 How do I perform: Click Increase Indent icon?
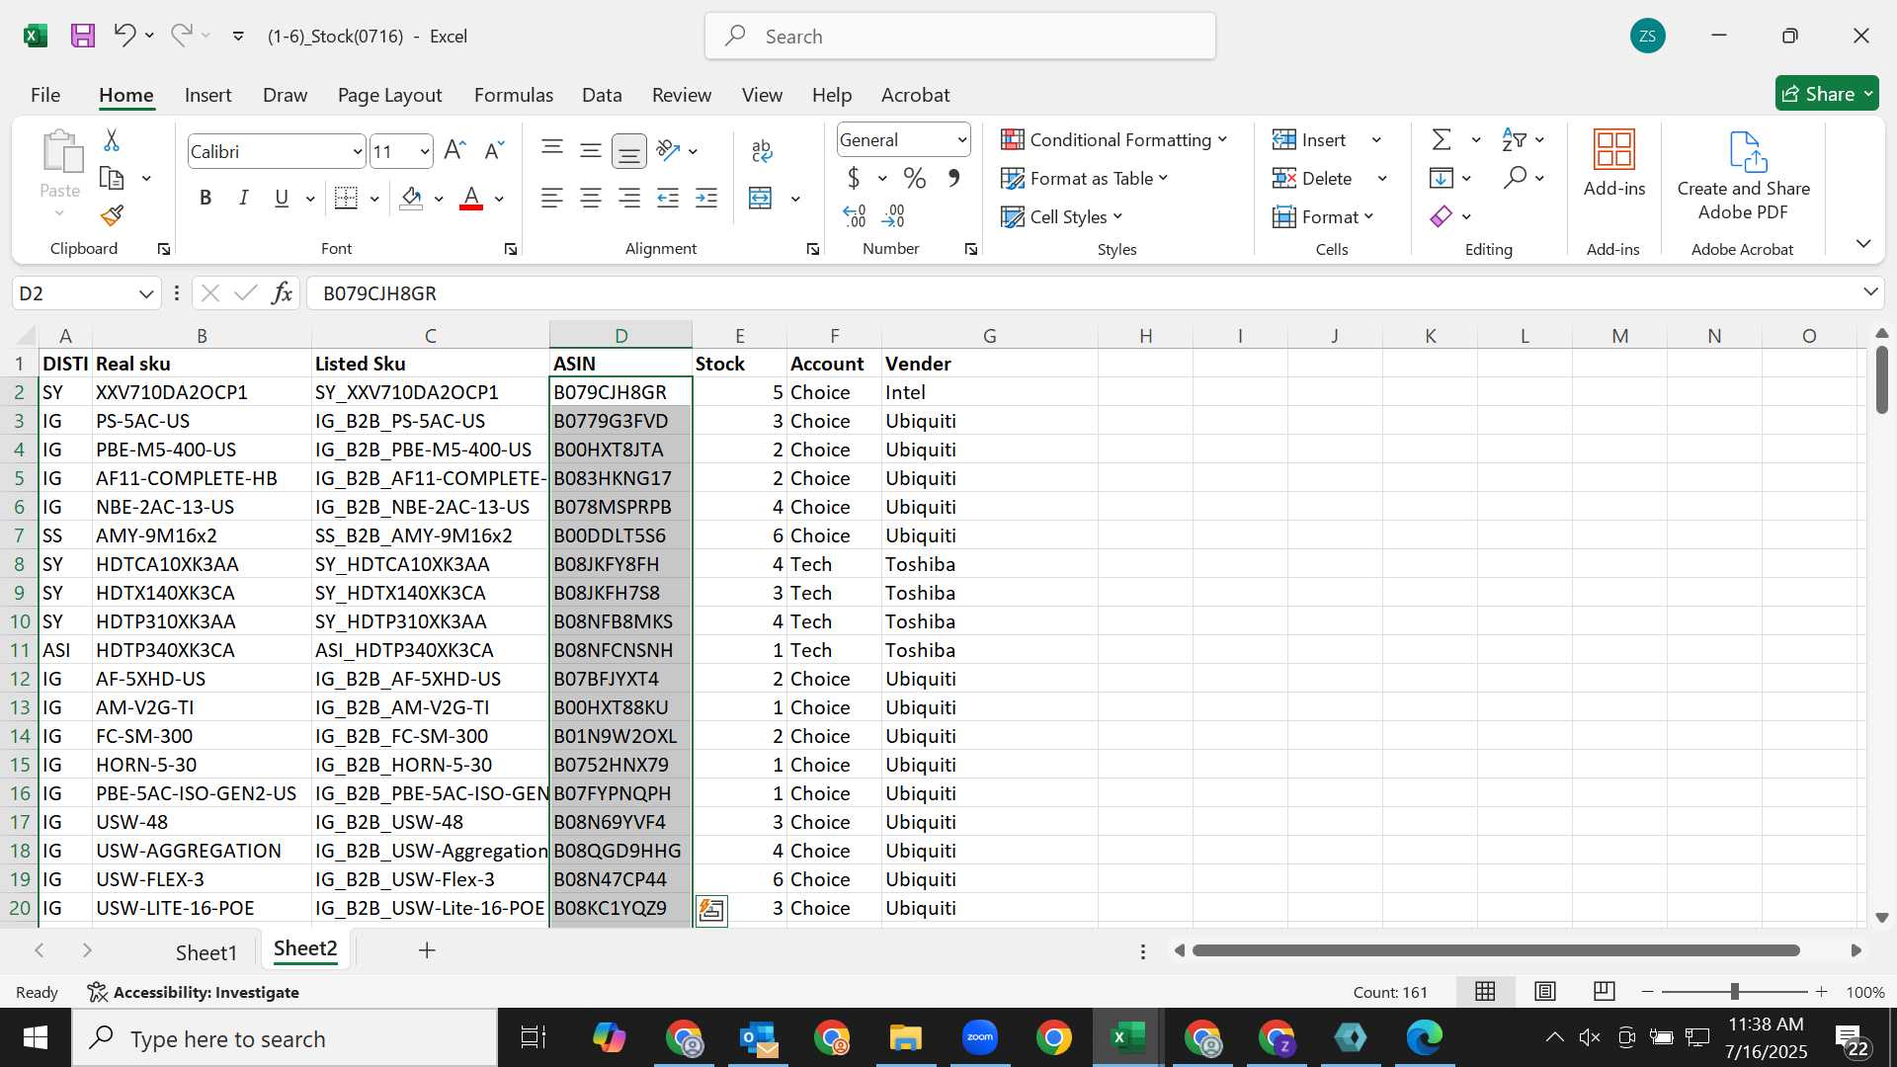tap(706, 199)
